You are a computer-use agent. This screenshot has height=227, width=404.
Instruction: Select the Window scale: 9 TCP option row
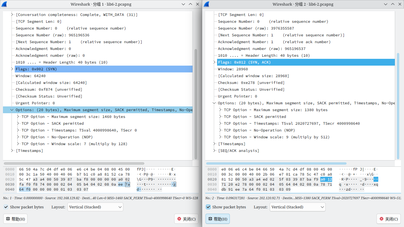point(277,137)
